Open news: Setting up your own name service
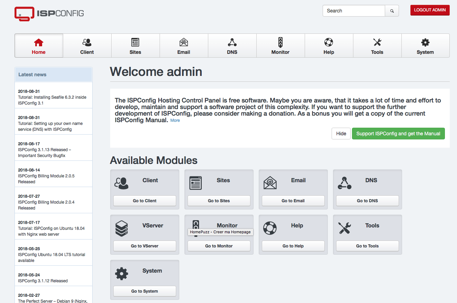457x303 pixels. coord(50,126)
